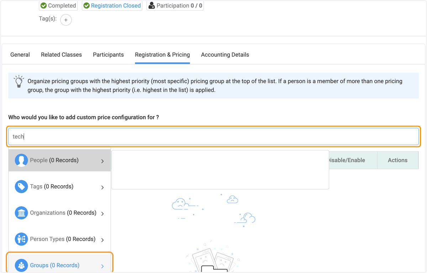Open the Participants tab
The height and width of the screenshot is (273, 427).
tap(108, 55)
